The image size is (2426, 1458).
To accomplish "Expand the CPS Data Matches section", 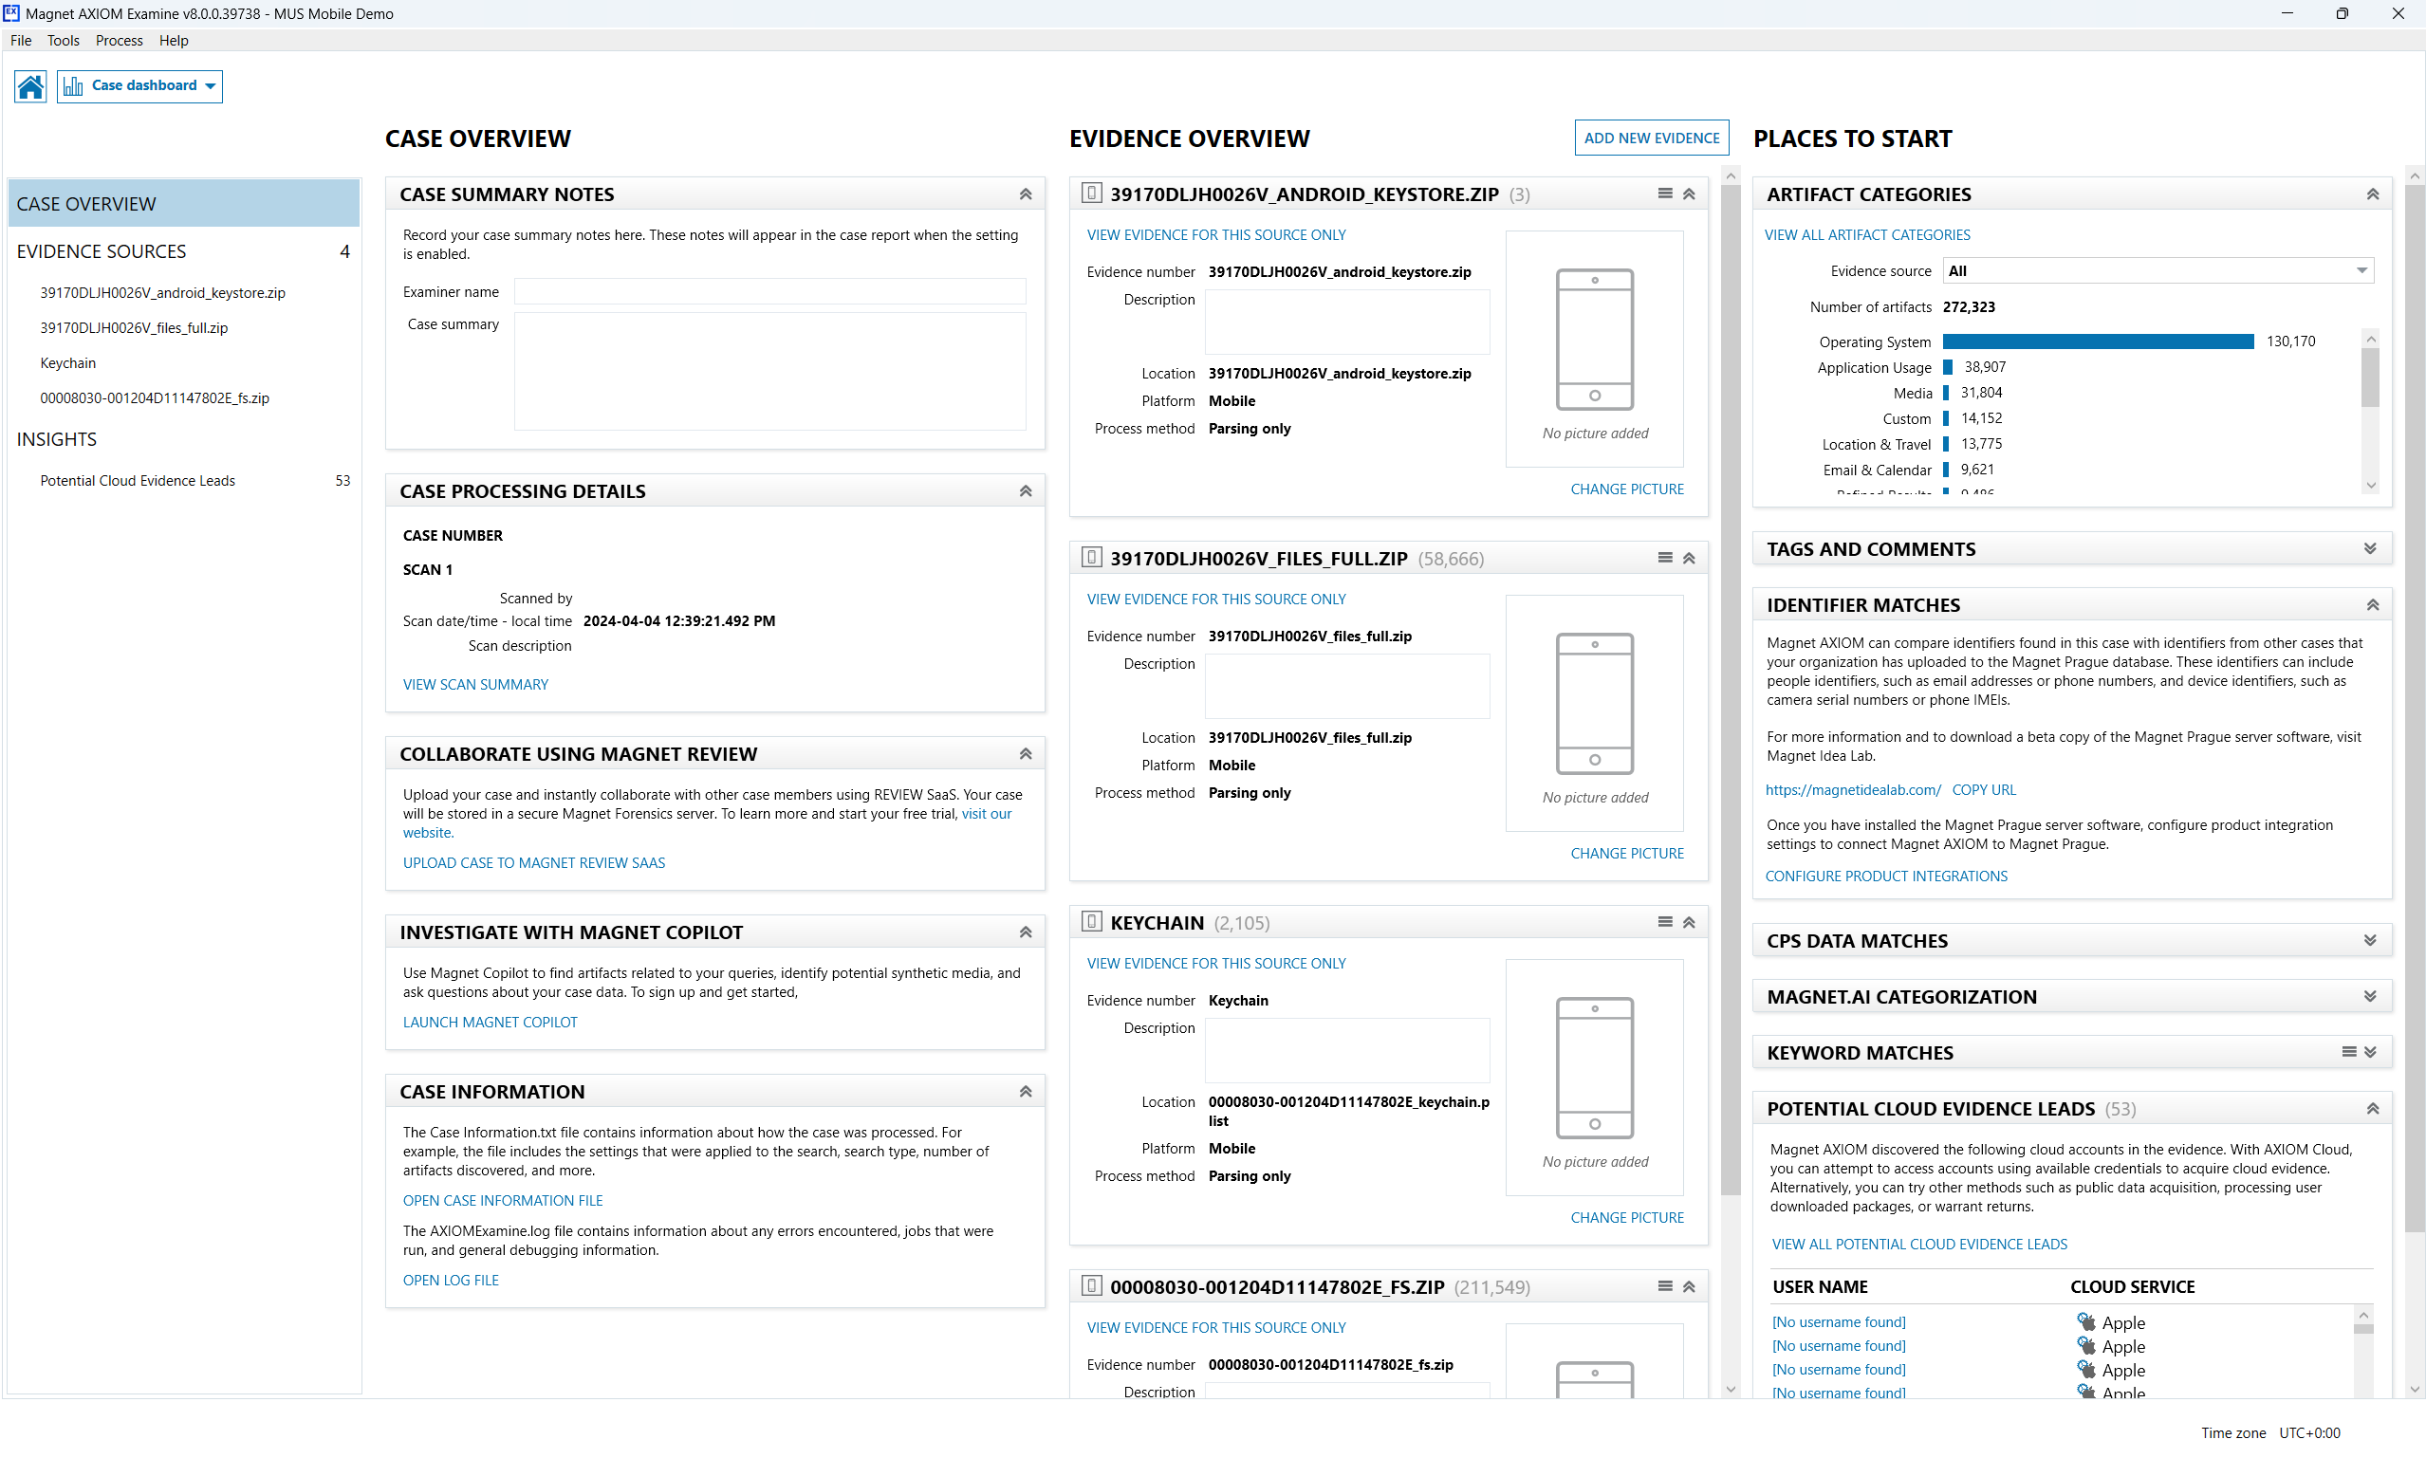I will coord(2369,940).
